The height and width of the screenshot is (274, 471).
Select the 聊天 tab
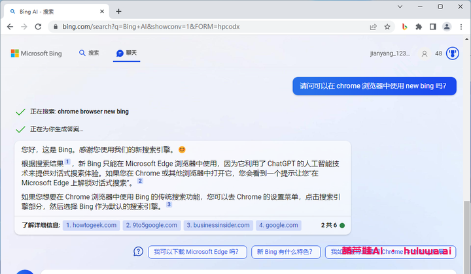point(126,53)
